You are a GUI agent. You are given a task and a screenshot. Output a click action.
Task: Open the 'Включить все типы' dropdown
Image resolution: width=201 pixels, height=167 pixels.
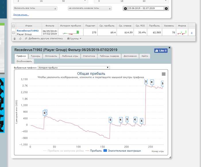click(x=35, y=8)
